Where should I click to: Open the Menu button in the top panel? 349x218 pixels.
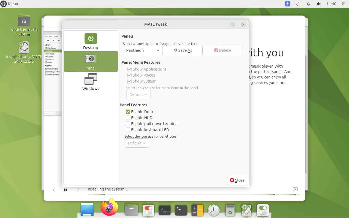pyautogui.click(x=10, y=4)
